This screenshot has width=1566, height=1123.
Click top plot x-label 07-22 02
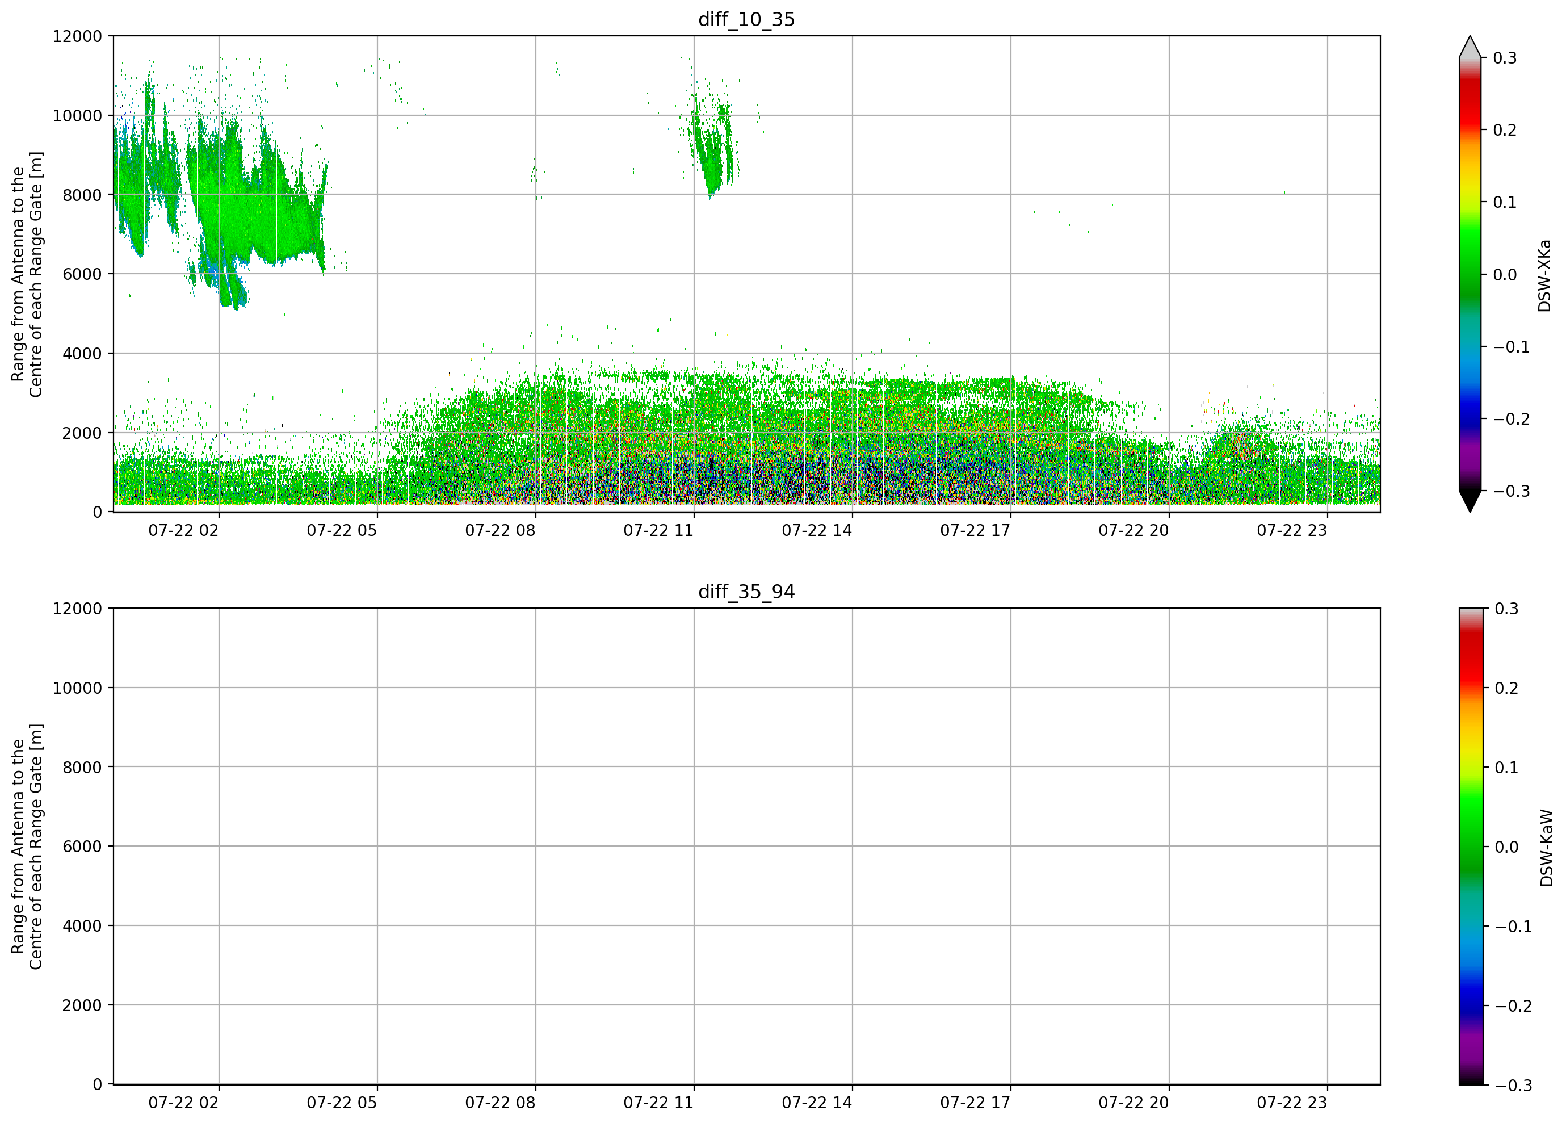point(183,530)
